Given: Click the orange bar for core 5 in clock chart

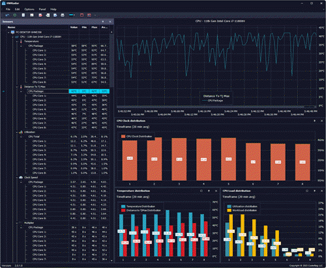Looking at the screenshot, I should coord(228,159).
